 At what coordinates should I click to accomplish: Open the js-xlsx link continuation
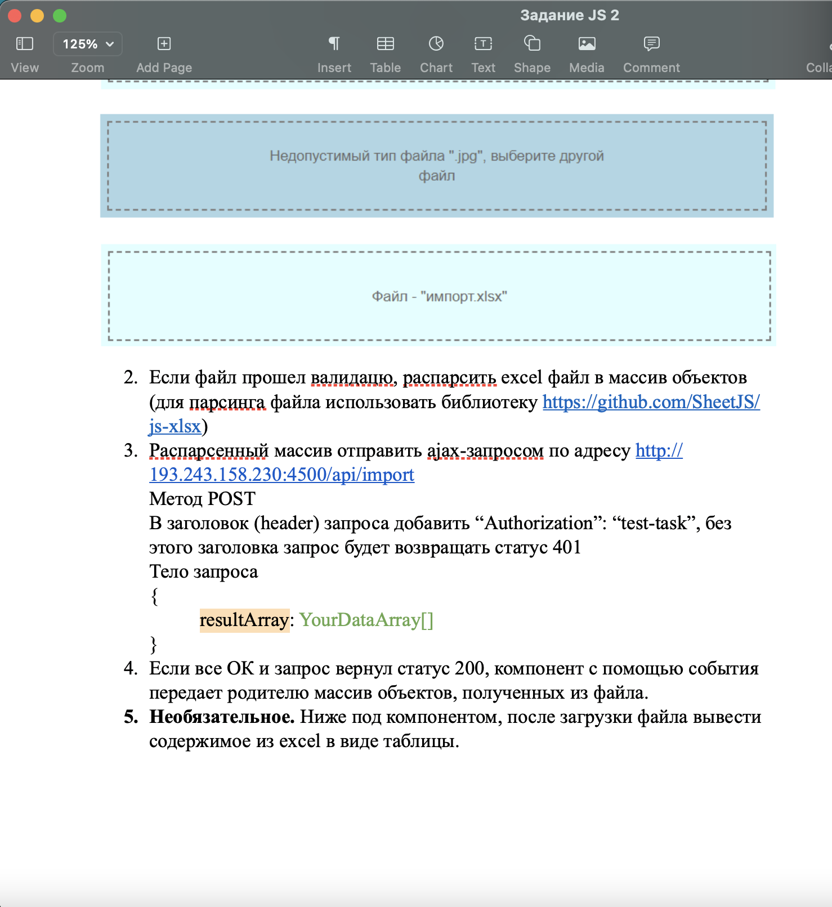[x=175, y=426]
